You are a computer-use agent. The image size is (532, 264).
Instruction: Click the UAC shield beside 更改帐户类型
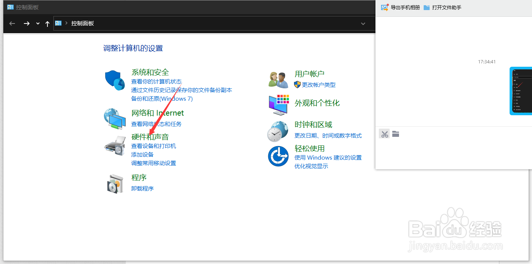297,85
